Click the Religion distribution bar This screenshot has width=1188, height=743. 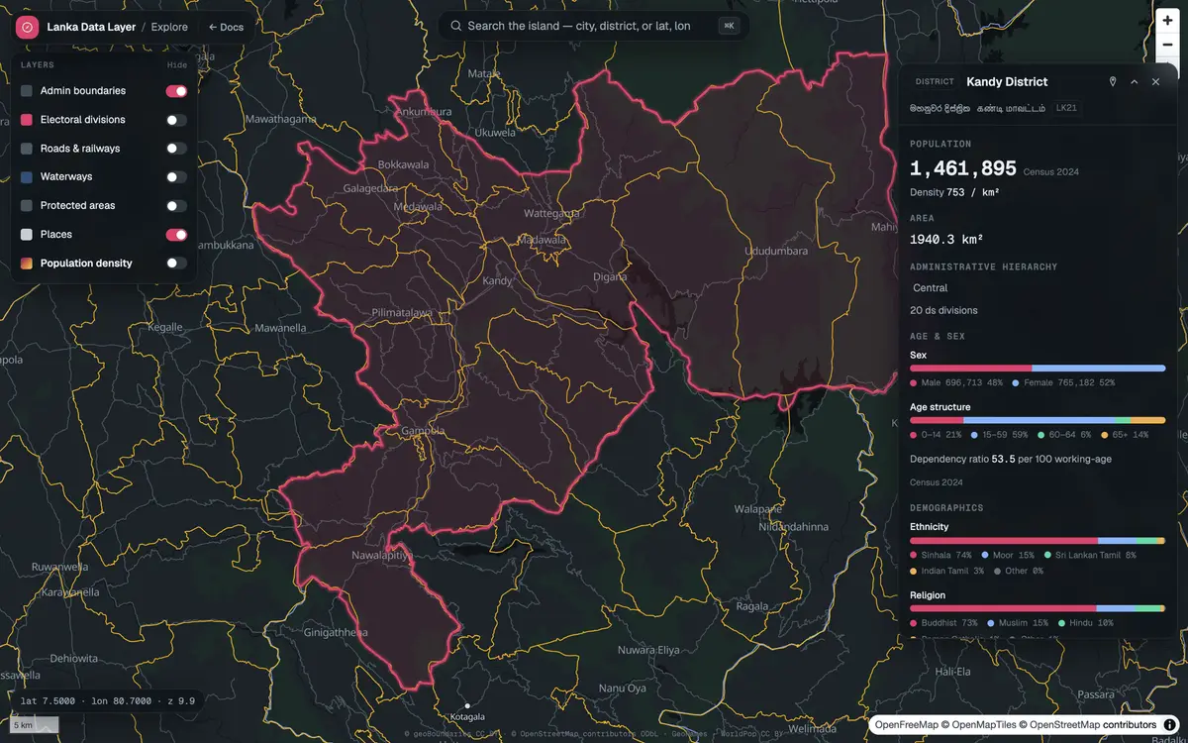pos(1038,608)
